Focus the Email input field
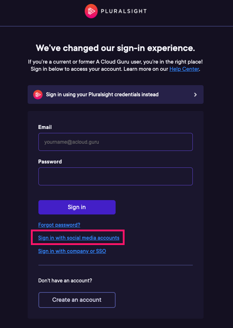Viewport: 233px width, 328px height. coord(115,142)
